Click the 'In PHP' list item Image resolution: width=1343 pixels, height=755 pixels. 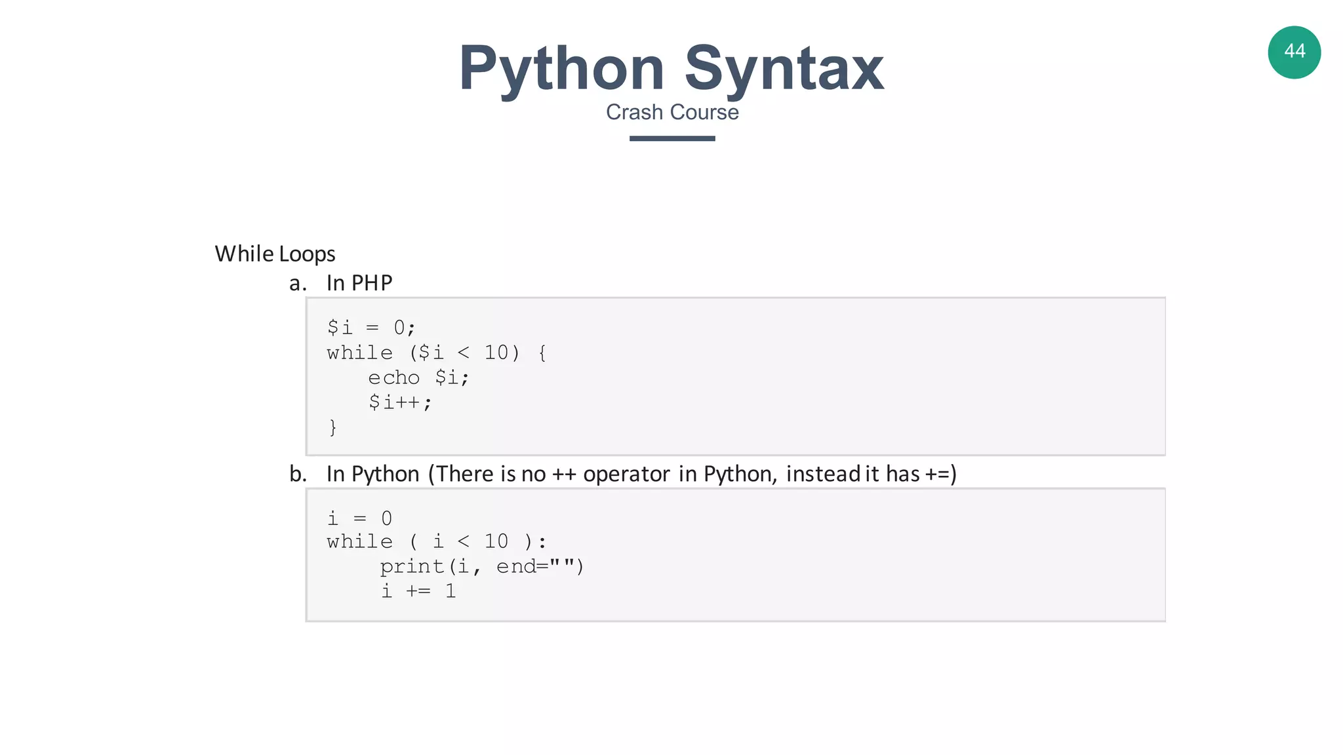click(359, 282)
